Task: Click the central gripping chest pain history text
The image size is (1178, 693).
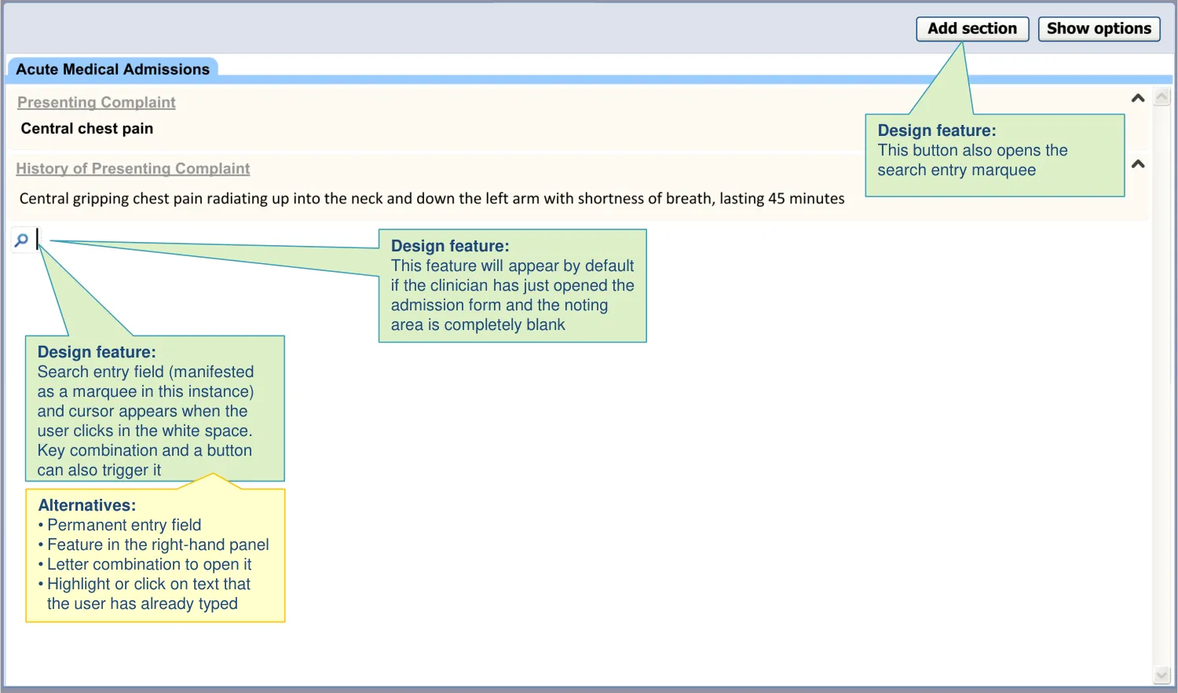Action: coord(431,199)
